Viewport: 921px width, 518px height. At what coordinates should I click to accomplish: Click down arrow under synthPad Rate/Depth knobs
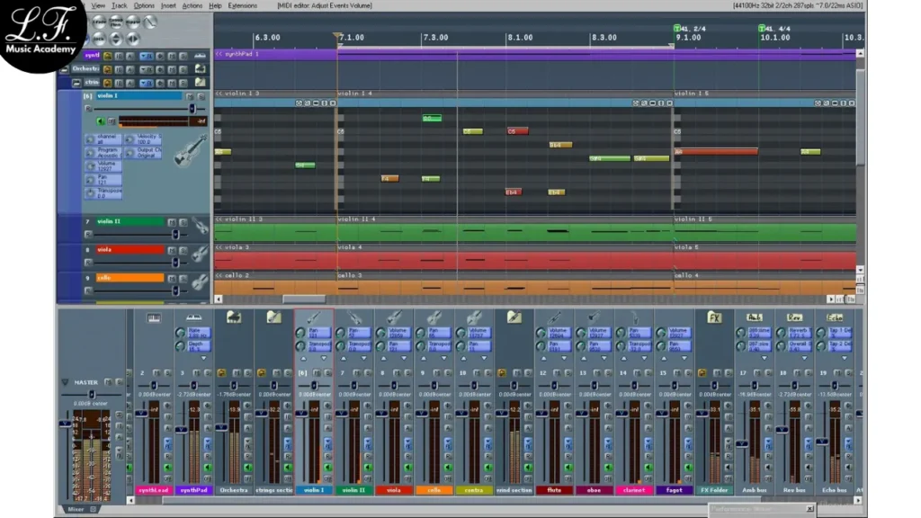click(x=203, y=358)
